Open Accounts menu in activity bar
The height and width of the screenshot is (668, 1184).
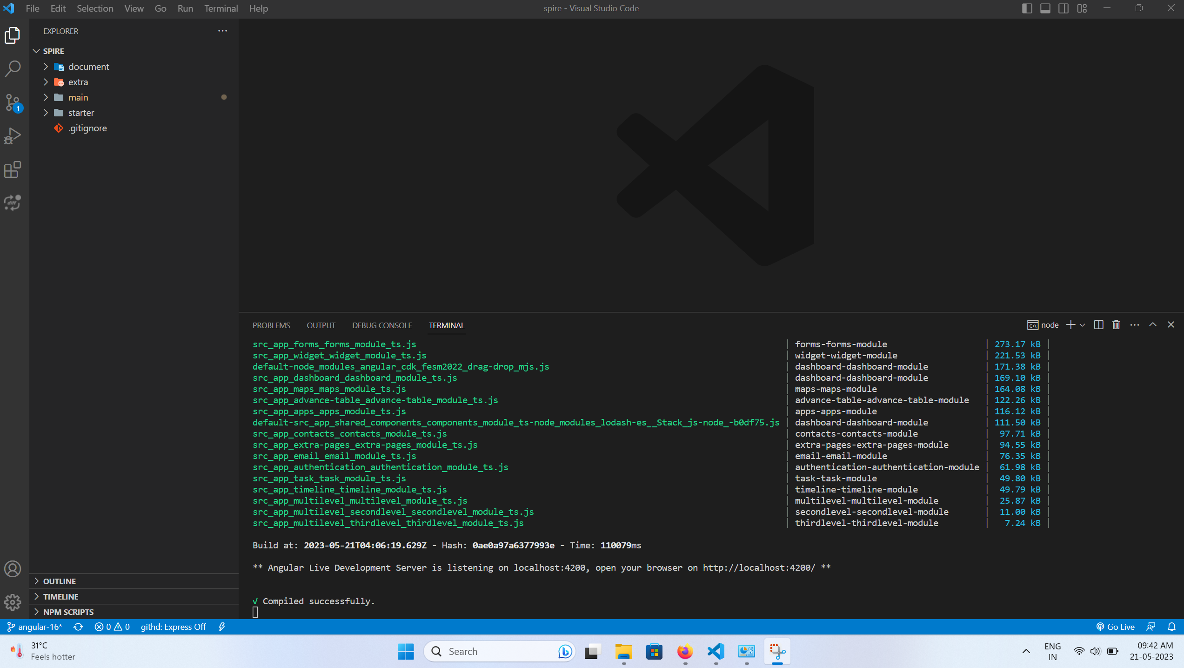tap(13, 569)
